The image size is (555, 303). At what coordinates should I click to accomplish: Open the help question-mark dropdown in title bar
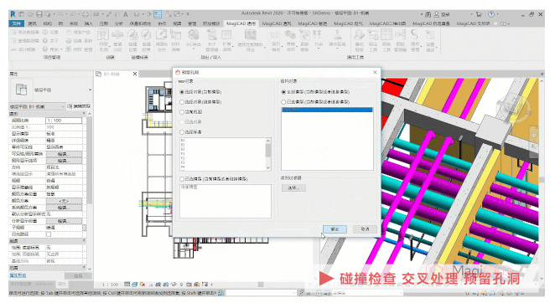tap(493, 14)
